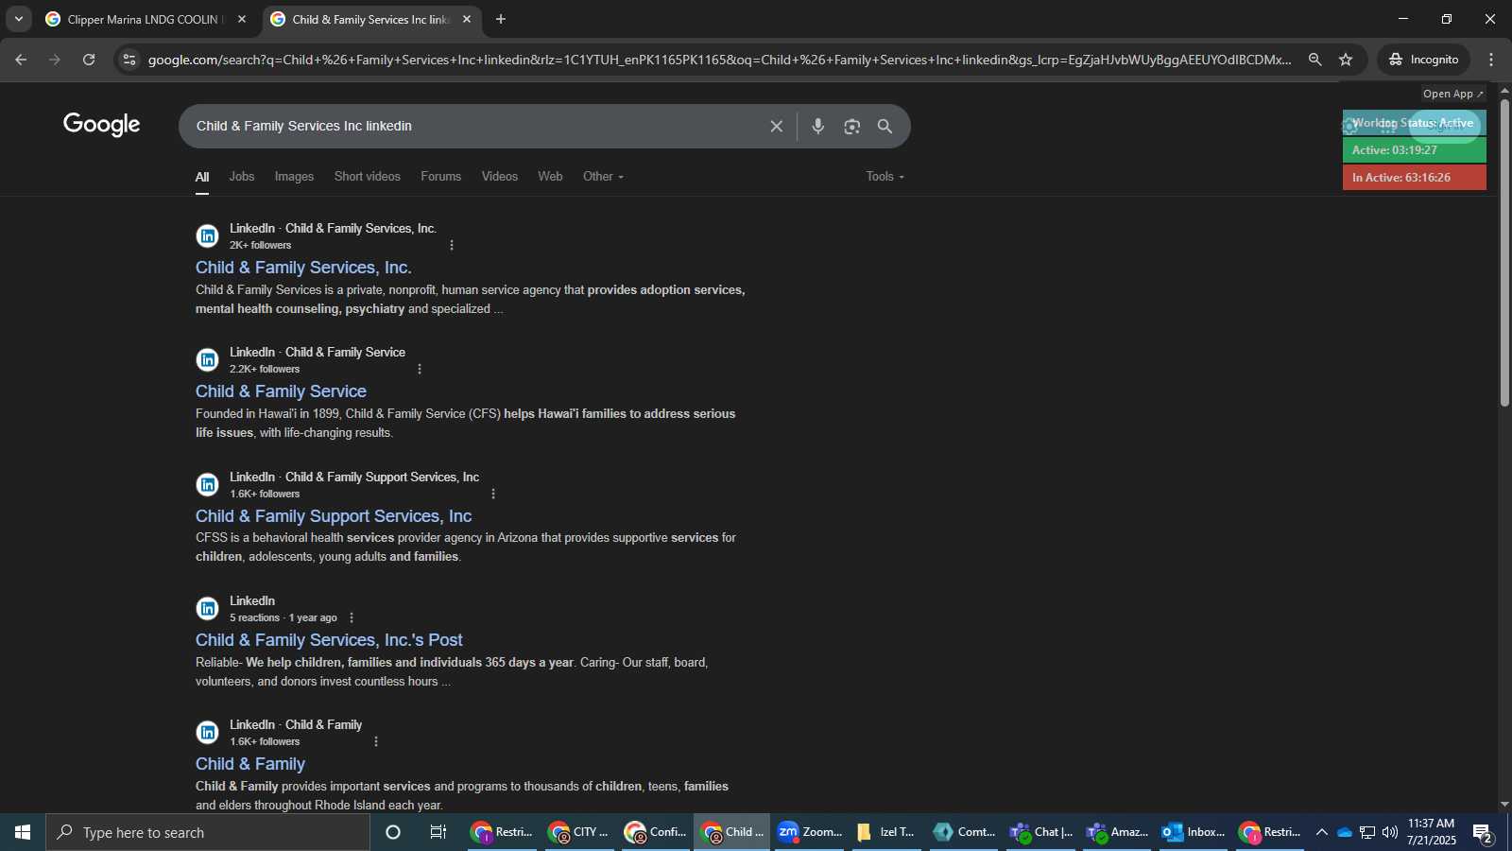Reload the page
This screenshot has height=851, width=1512.
pyautogui.click(x=89, y=60)
